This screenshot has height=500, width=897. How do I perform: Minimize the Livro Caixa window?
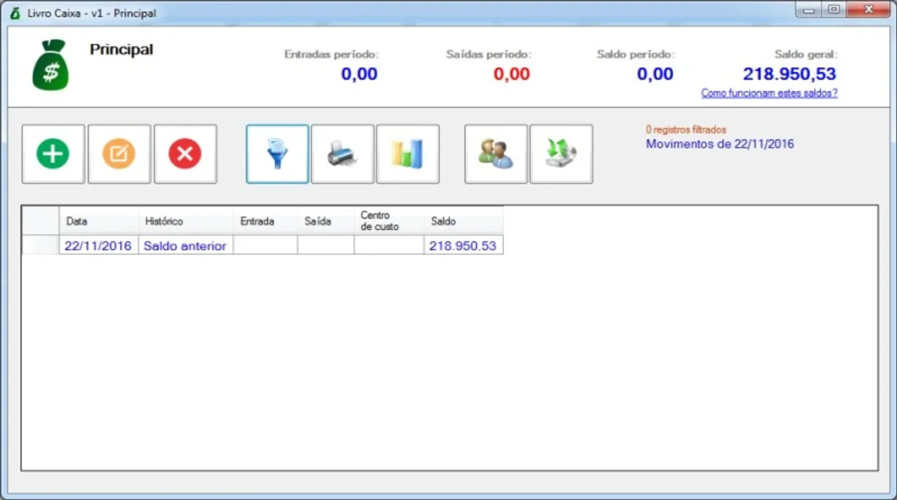point(808,10)
